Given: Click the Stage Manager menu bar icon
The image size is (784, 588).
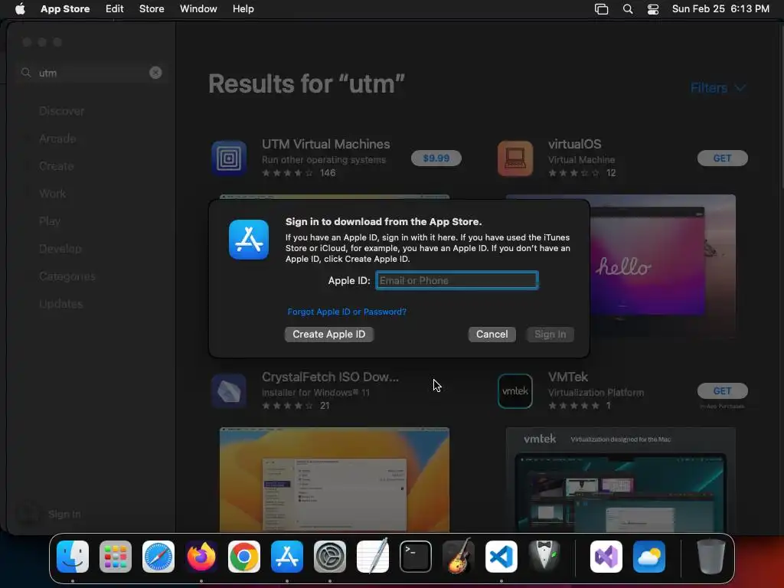Looking at the screenshot, I should tap(601, 9).
